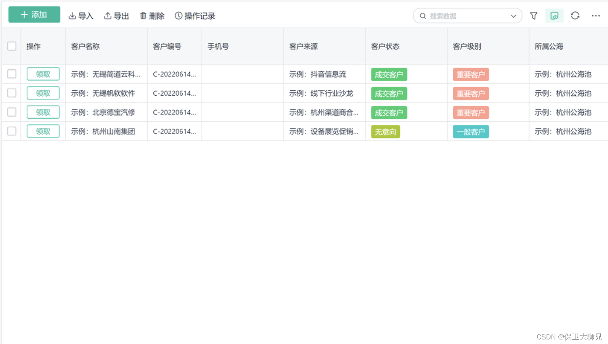608x344 pixels.
Task: Click the yellow-green 无意向 status tag
Action: click(x=386, y=132)
